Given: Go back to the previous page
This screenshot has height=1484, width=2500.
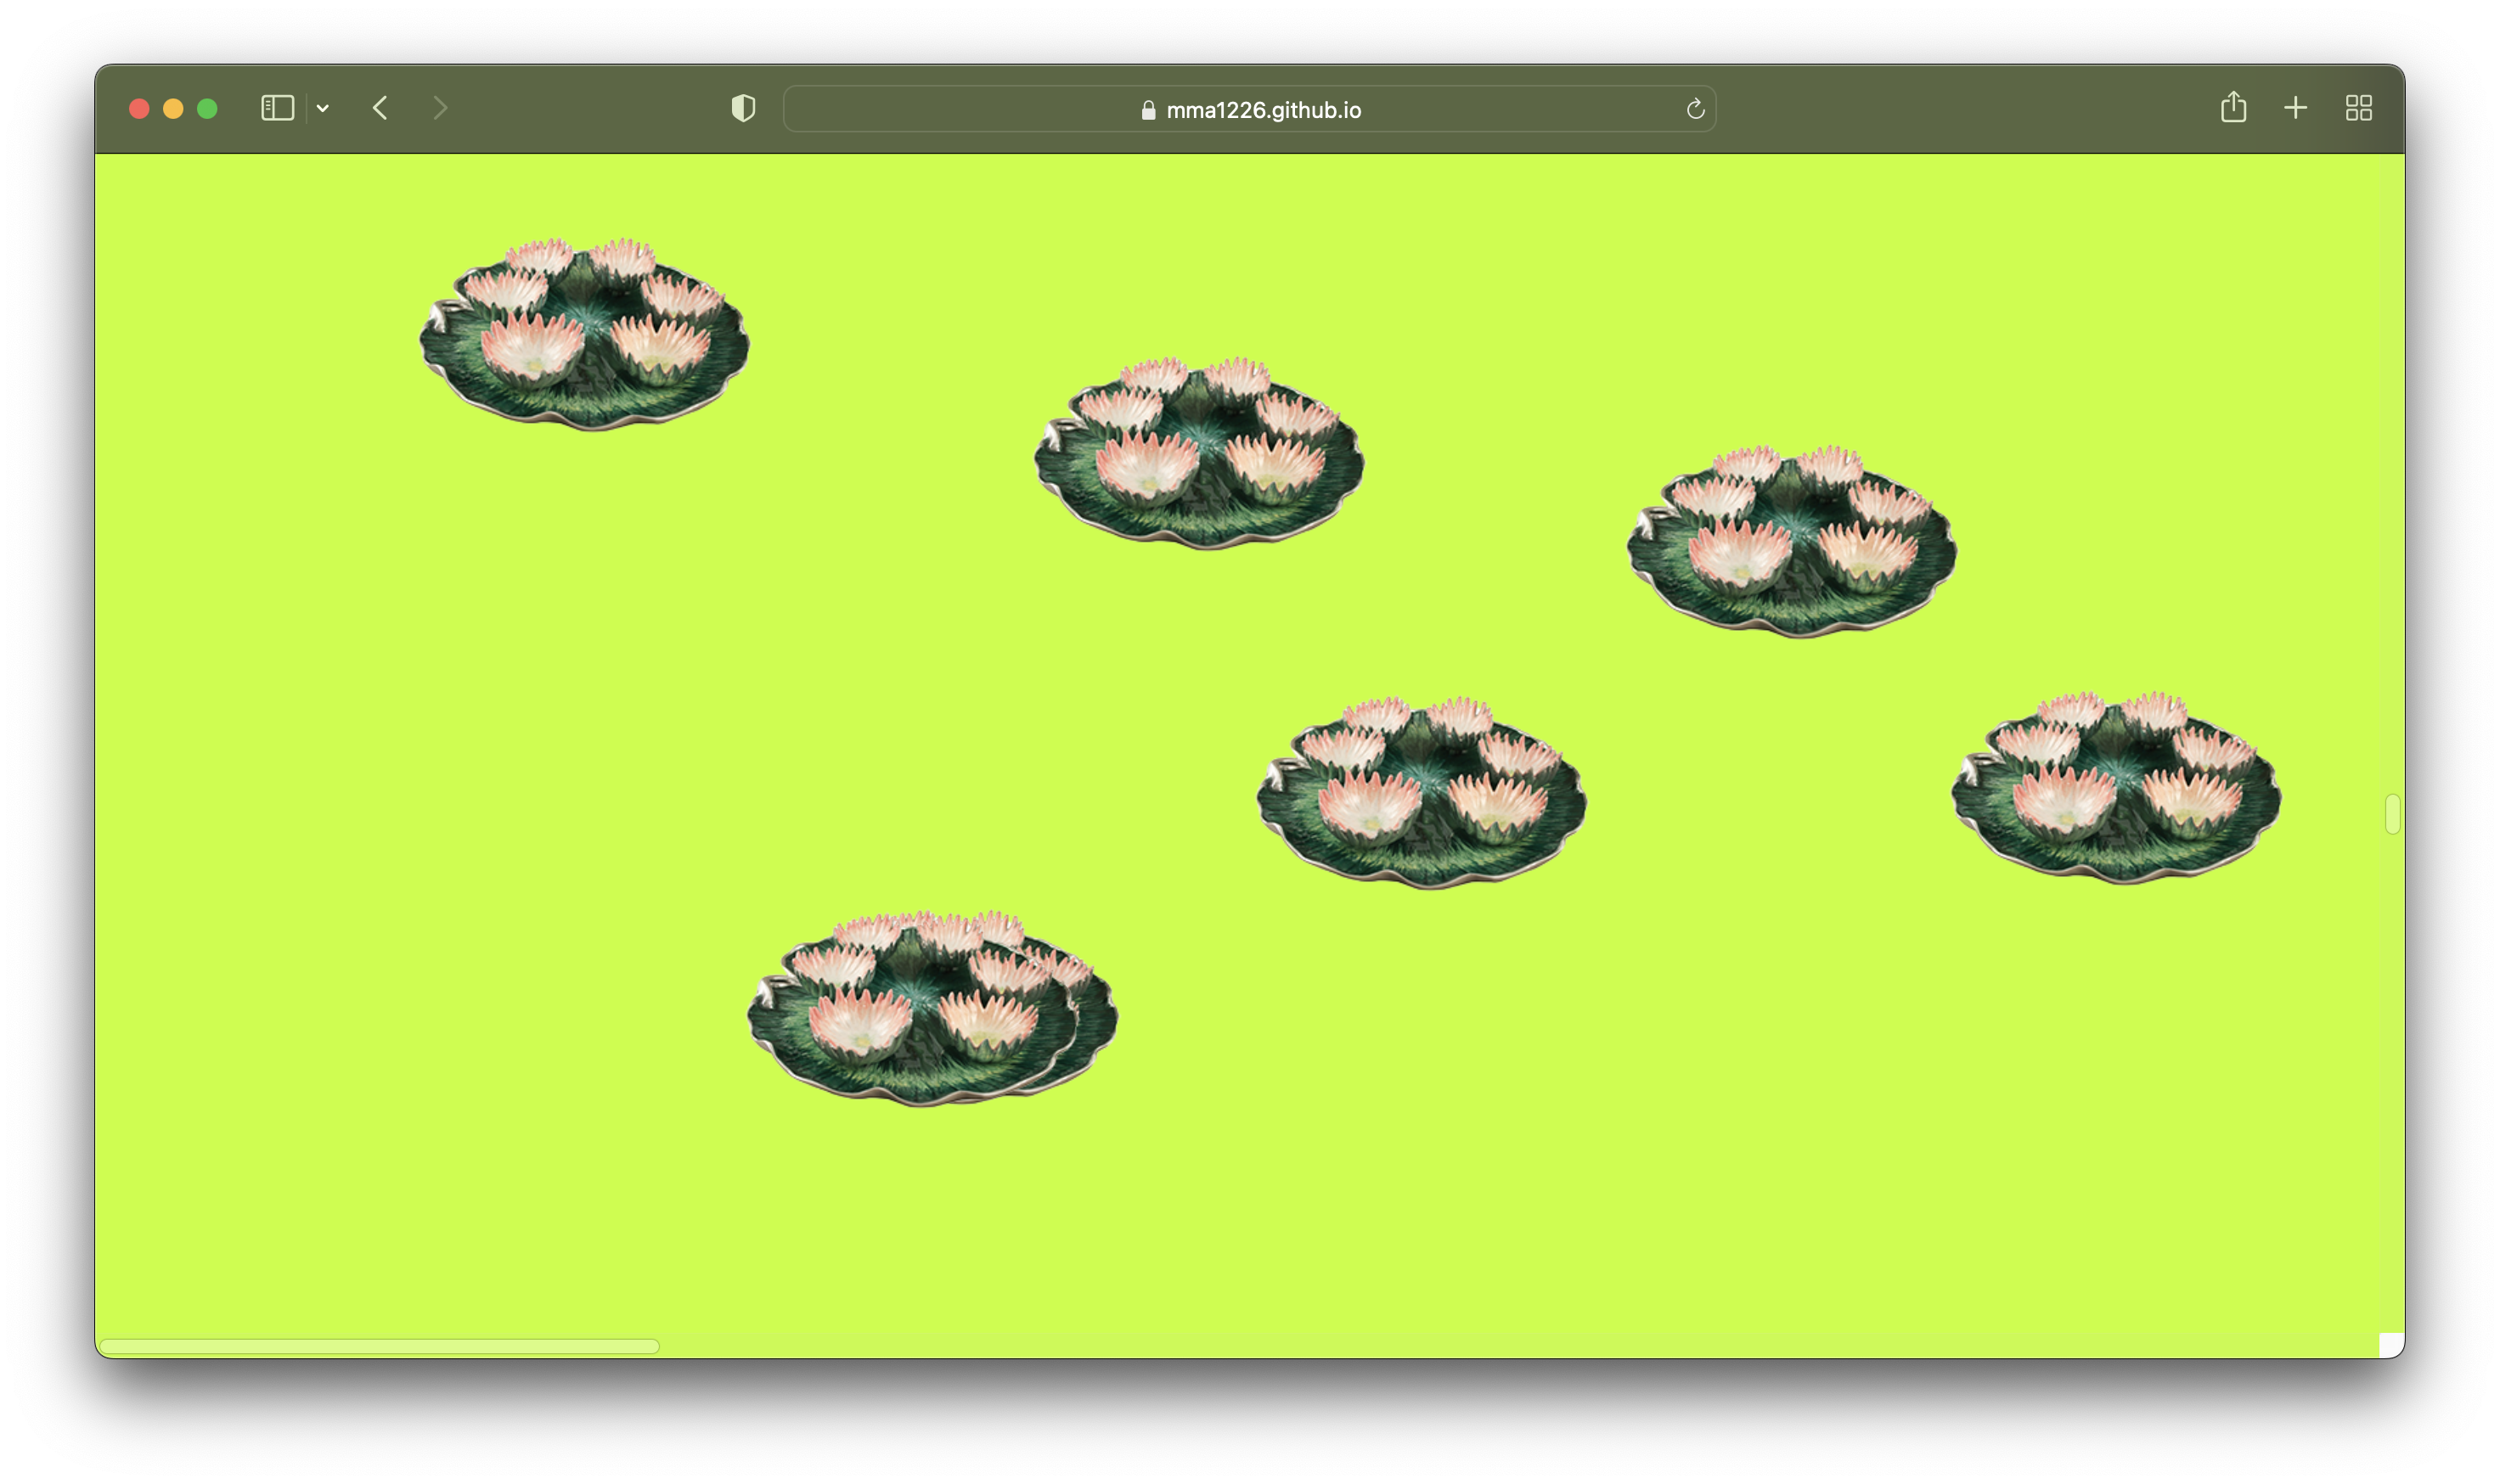Looking at the screenshot, I should 380,108.
